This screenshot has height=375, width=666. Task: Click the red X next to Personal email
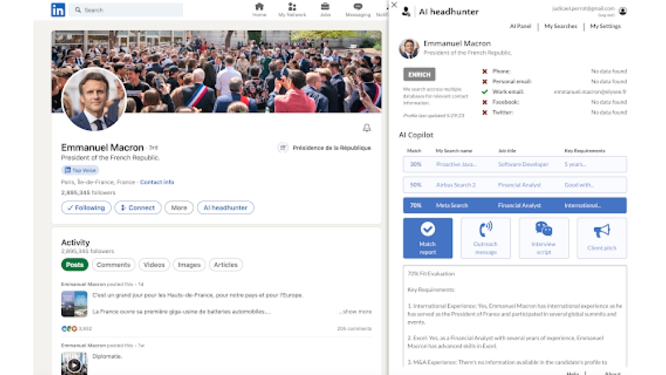485,81
